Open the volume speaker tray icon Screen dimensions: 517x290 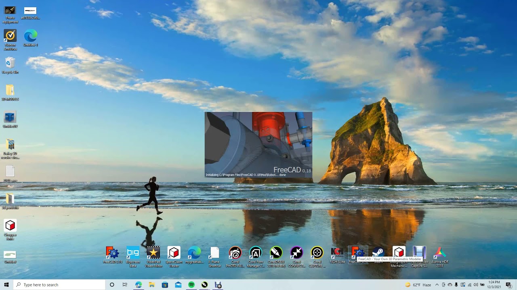coord(475,285)
